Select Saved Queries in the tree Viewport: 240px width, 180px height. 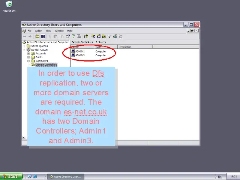point(39,46)
